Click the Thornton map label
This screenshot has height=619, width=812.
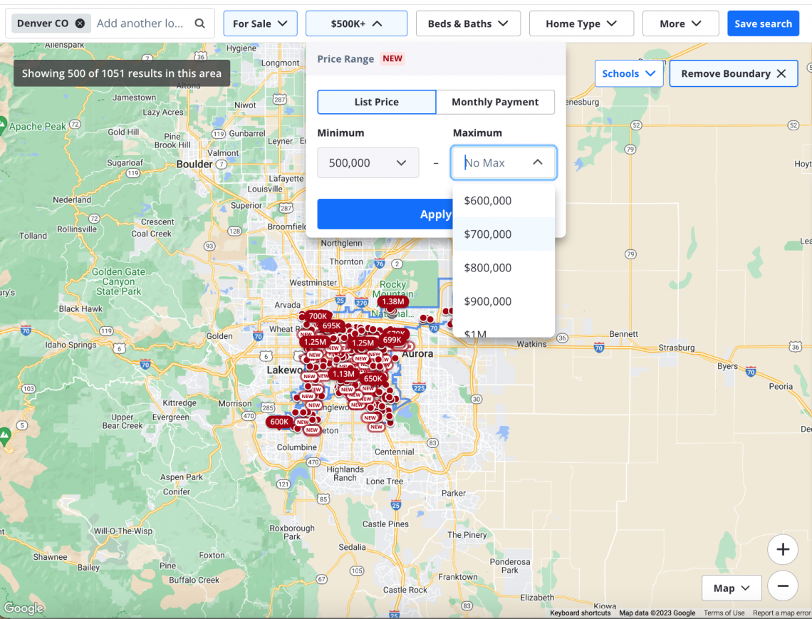pyautogui.click(x=346, y=261)
